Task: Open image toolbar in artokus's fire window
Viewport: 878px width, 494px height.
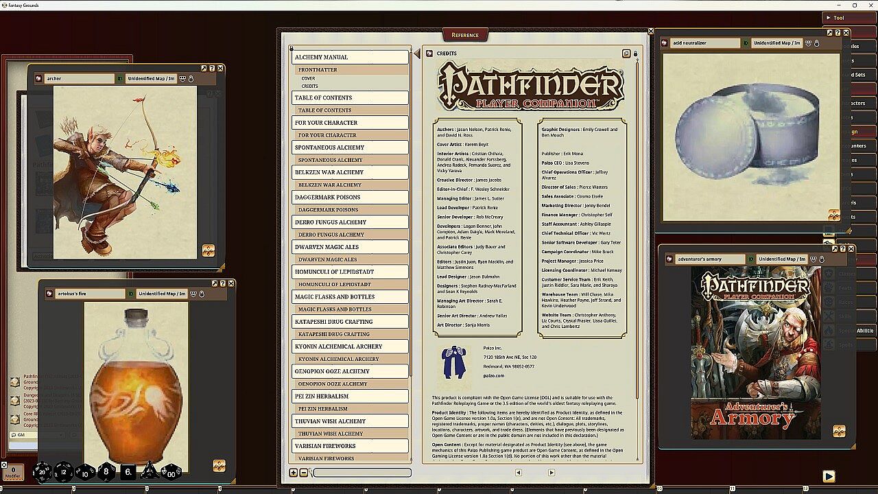Action: coord(219,466)
